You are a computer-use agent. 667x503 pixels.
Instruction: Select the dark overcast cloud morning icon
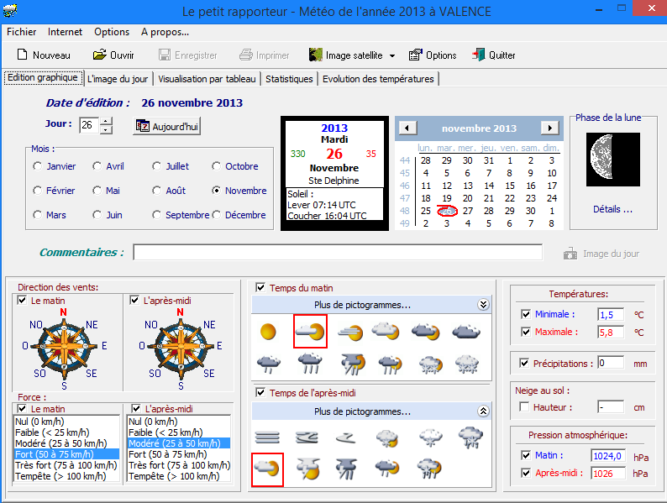point(466,332)
